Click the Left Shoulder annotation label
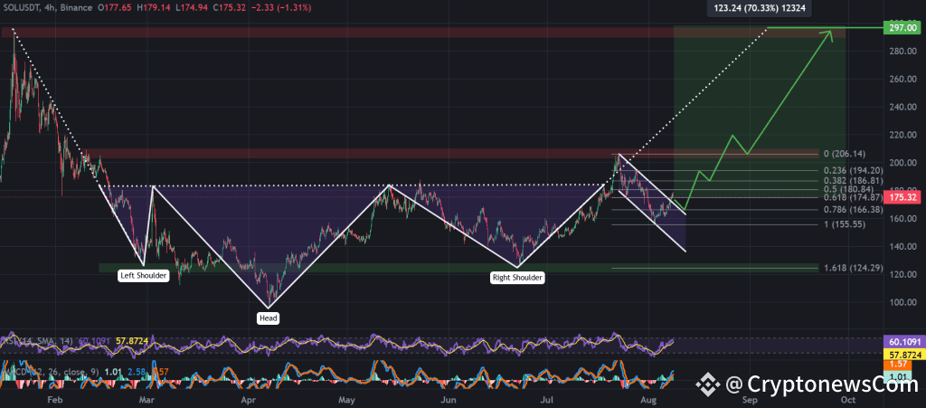The width and height of the screenshot is (926, 408). [144, 276]
